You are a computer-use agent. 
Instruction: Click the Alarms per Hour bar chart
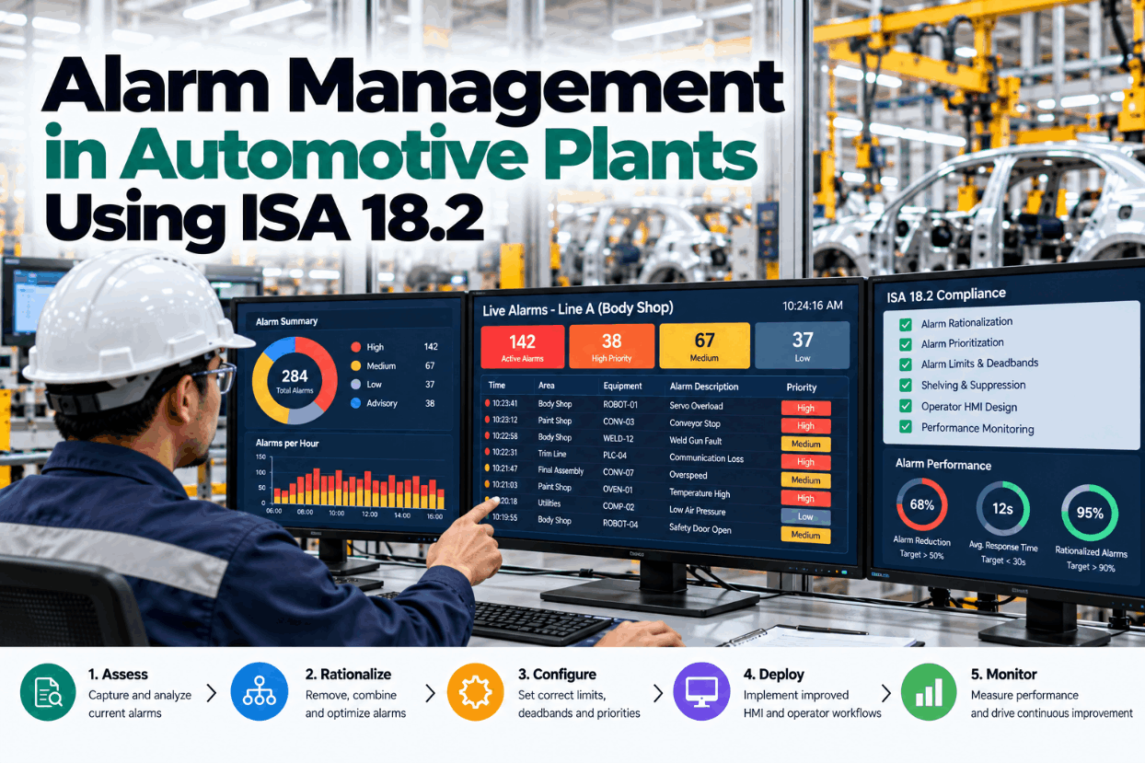[x=354, y=485]
